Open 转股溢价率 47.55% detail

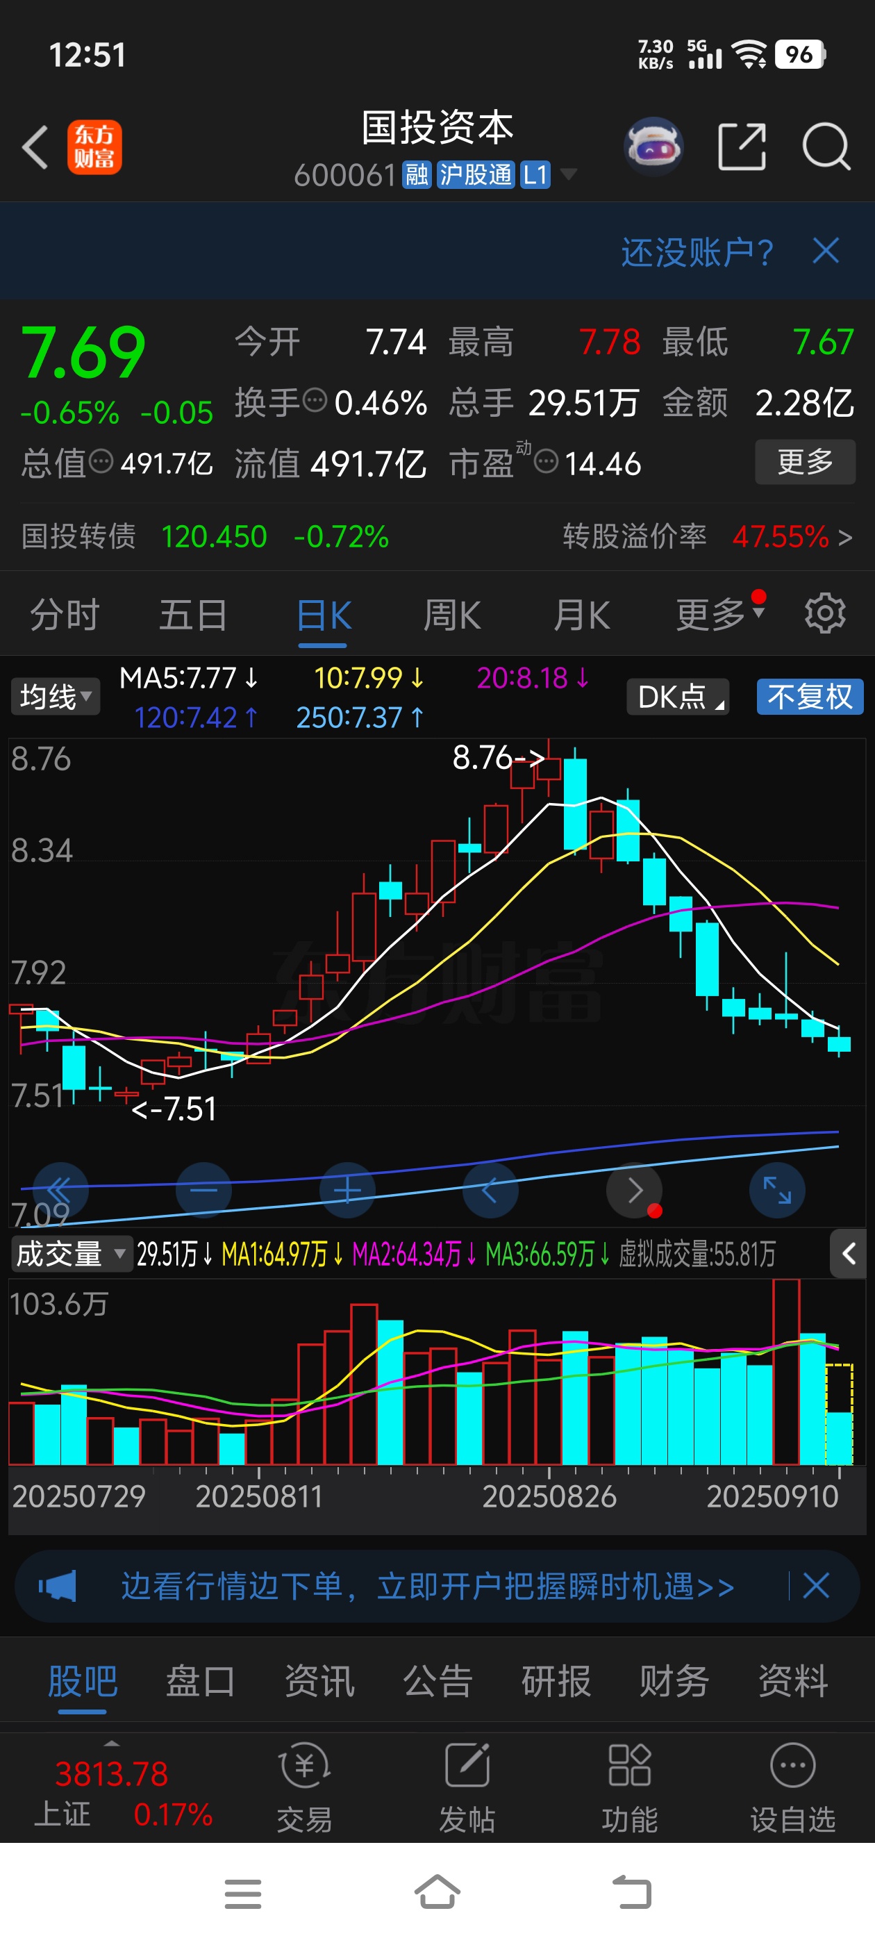708,537
